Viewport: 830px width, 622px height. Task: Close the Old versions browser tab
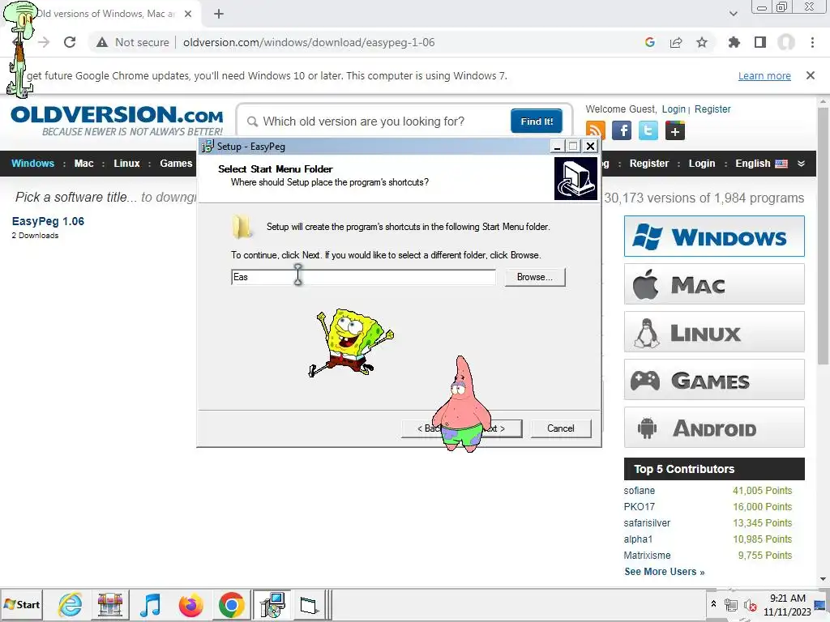tap(188, 14)
